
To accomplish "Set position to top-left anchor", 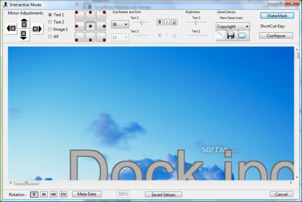I will pos(79,15).
